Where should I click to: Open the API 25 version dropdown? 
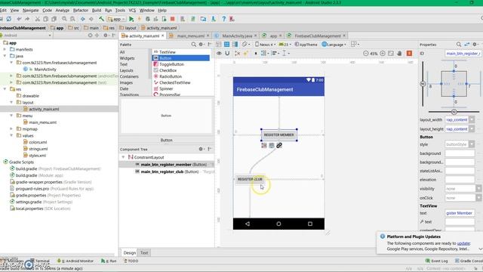tap(285, 45)
